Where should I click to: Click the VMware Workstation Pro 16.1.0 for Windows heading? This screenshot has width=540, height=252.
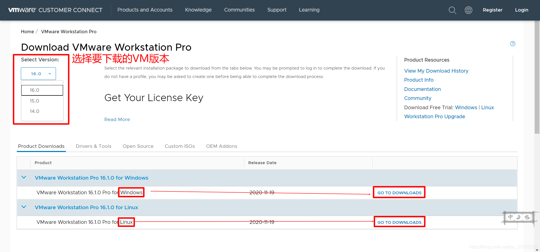tap(91, 178)
